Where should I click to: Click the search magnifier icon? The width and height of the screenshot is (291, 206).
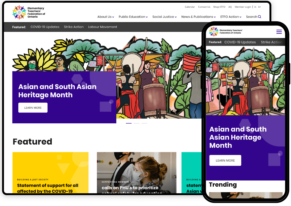point(259,17)
